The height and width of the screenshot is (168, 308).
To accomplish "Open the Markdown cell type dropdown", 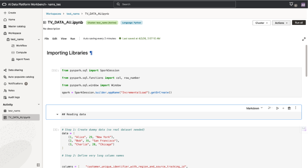I will coord(254,108).
